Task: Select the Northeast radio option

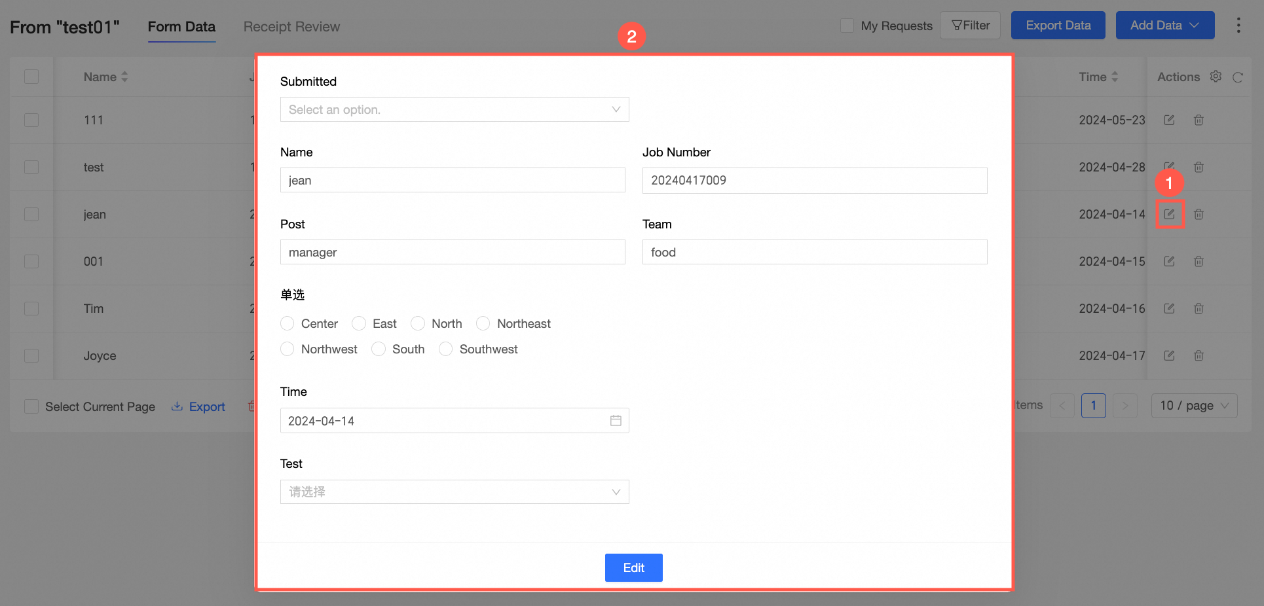Action: (x=483, y=323)
